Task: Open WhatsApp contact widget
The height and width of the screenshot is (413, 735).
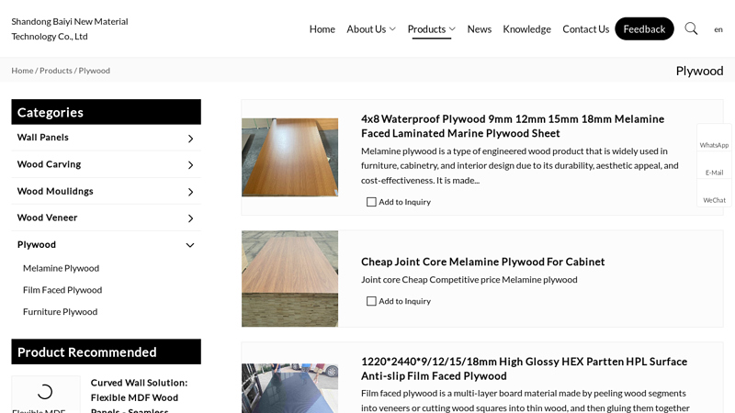Action: coord(714,138)
